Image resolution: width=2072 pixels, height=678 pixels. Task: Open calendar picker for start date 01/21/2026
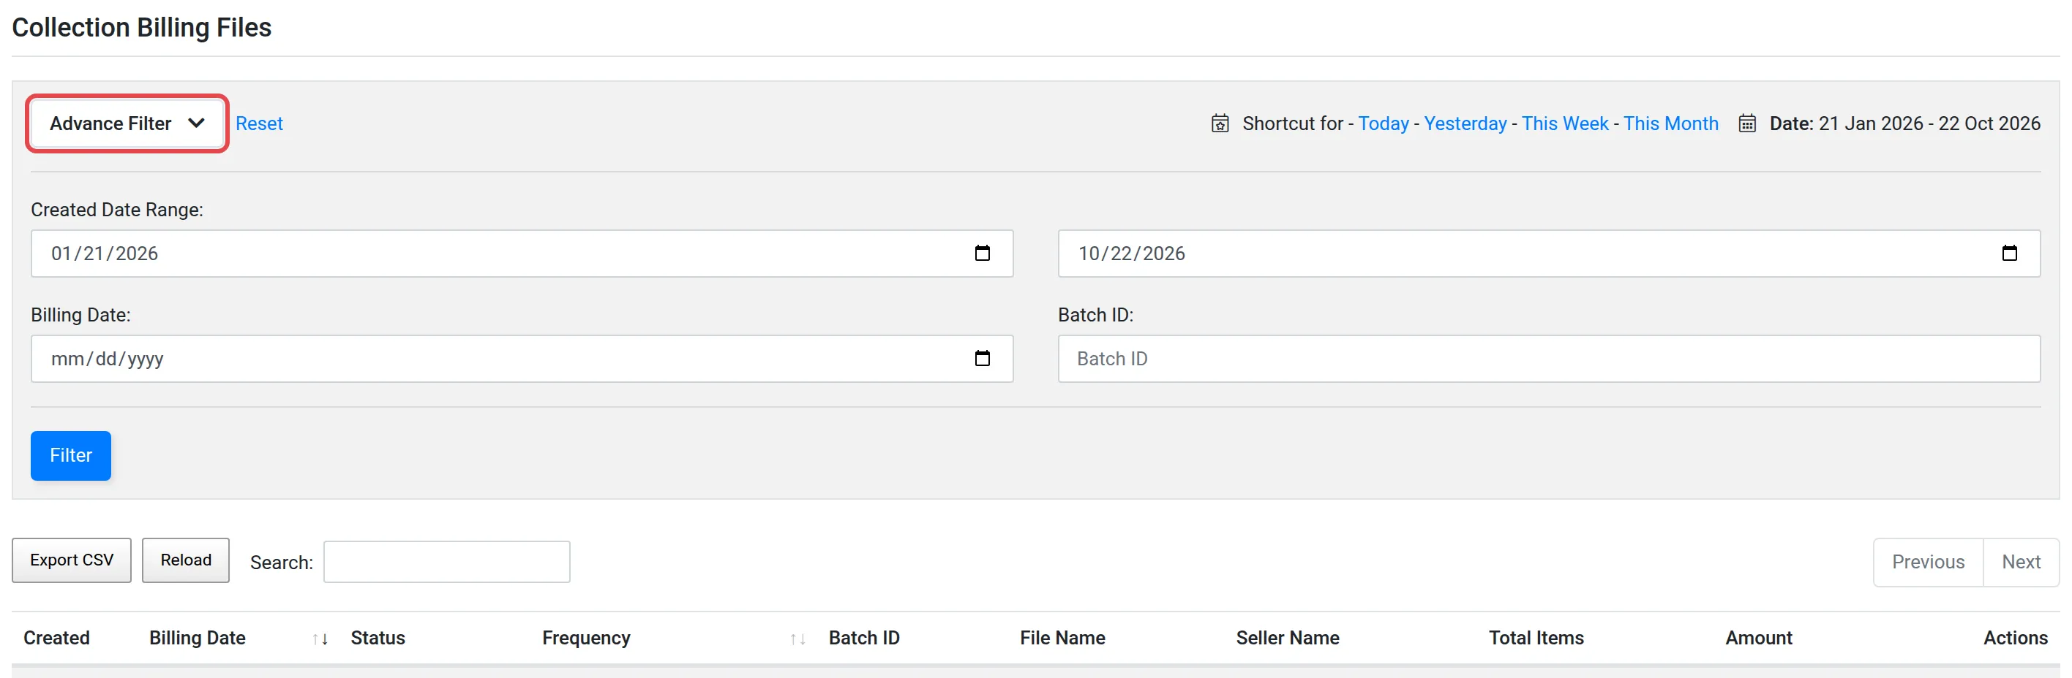pyautogui.click(x=982, y=253)
